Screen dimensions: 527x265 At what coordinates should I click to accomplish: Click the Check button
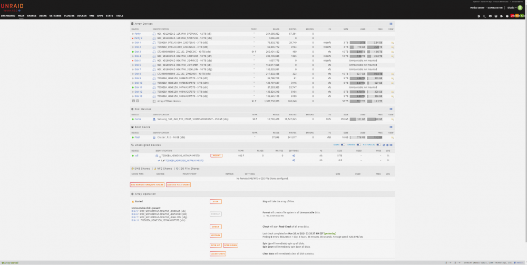click(216, 227)
